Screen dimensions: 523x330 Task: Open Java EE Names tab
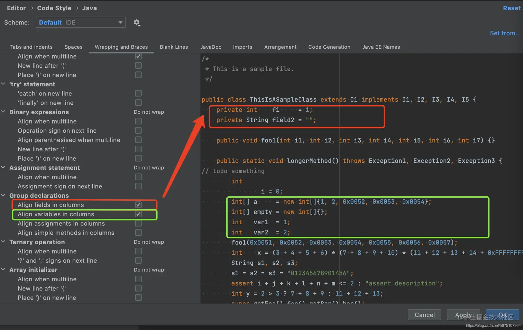tap(381, 47)
